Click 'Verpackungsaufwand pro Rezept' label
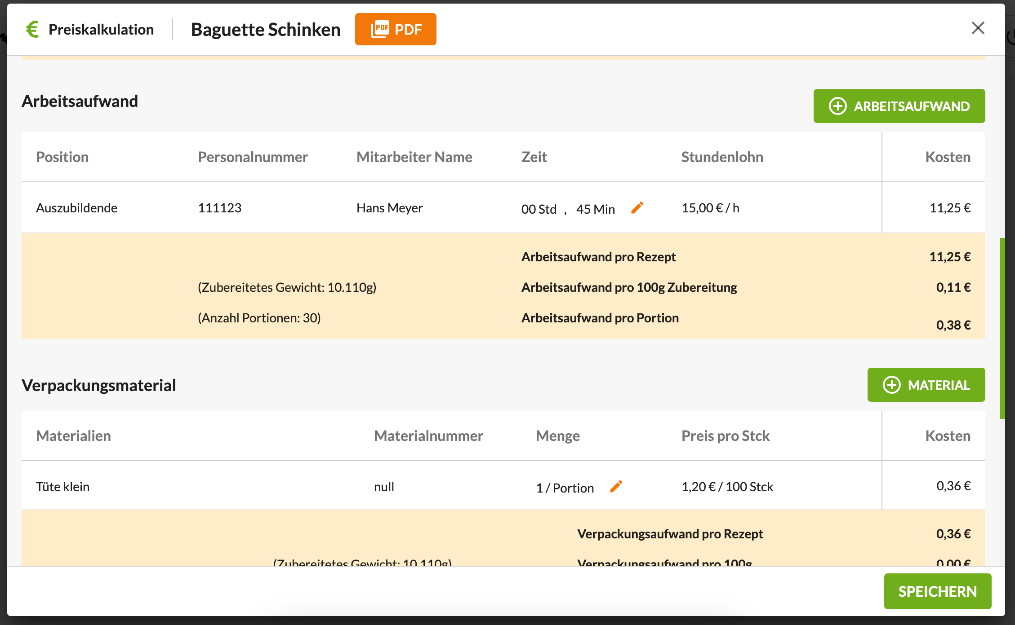Image resolution: width=1015 pixels, height=625 pixels. click(670, 534)
